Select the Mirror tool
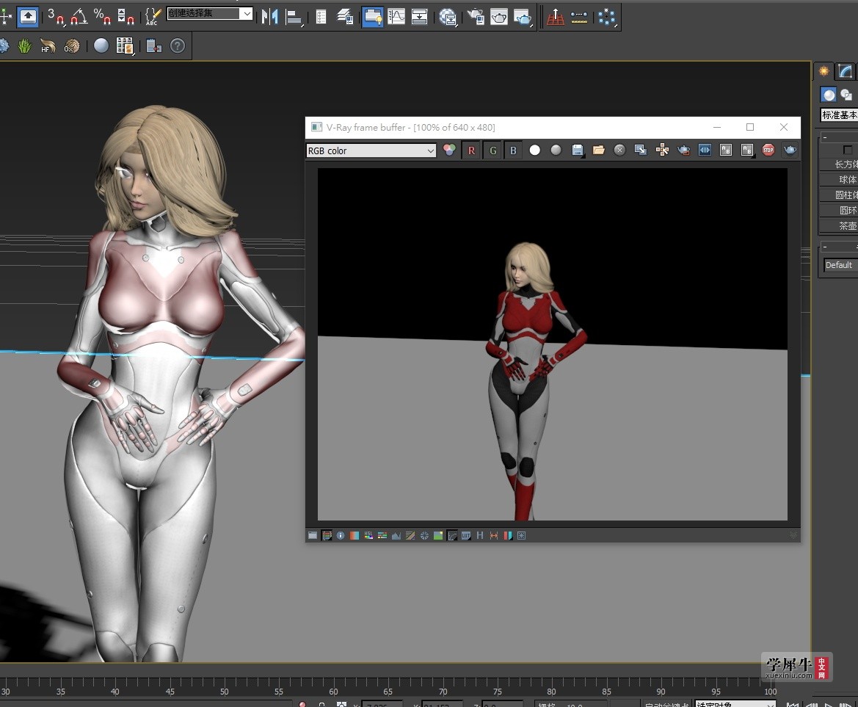858x707 pixels. pos(270,16)
